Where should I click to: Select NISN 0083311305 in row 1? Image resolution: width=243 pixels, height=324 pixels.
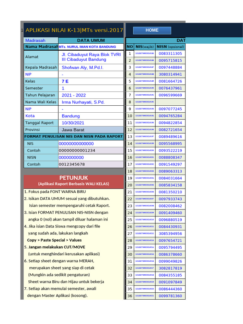(170, 54)
